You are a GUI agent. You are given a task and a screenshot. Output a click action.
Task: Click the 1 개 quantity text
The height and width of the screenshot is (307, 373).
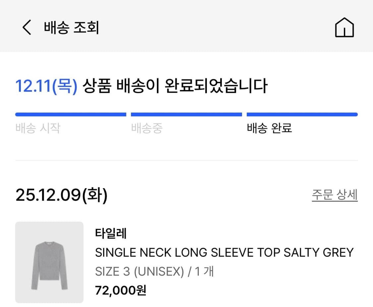(x=204, y=272)
